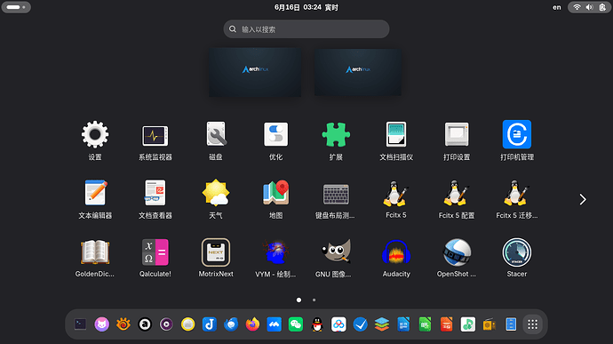This screenshot has width=613, height=344.
Task: Launch 打印机管理 printer manager
Action: click(x=517, y=134)
